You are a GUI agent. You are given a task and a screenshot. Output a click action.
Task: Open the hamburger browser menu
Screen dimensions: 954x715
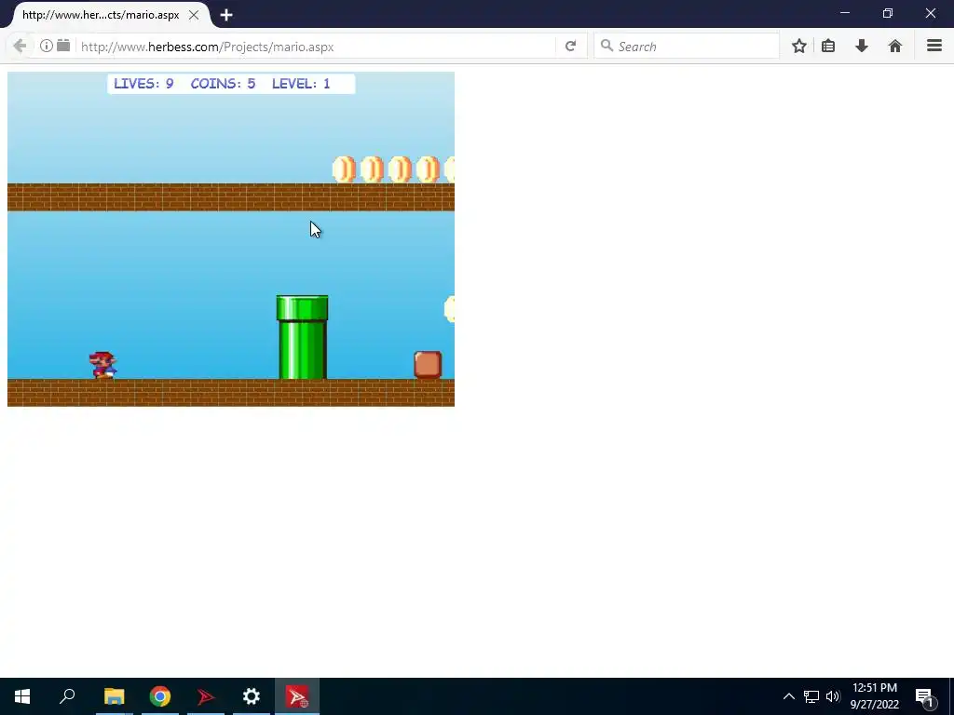tap(934, 46)
